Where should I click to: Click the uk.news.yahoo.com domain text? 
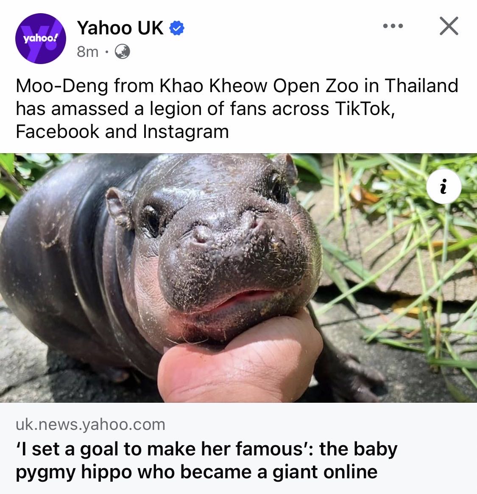point(90,424)
